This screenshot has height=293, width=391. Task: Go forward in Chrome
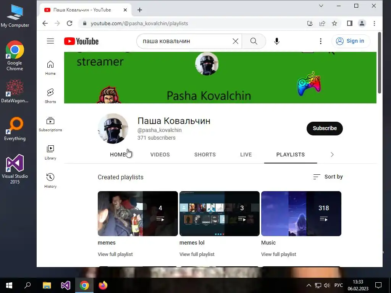click(x=57, y=23)
